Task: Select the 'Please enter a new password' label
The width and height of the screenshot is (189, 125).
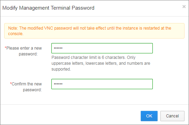Action: pyautogui.click(x=23, y=51)
